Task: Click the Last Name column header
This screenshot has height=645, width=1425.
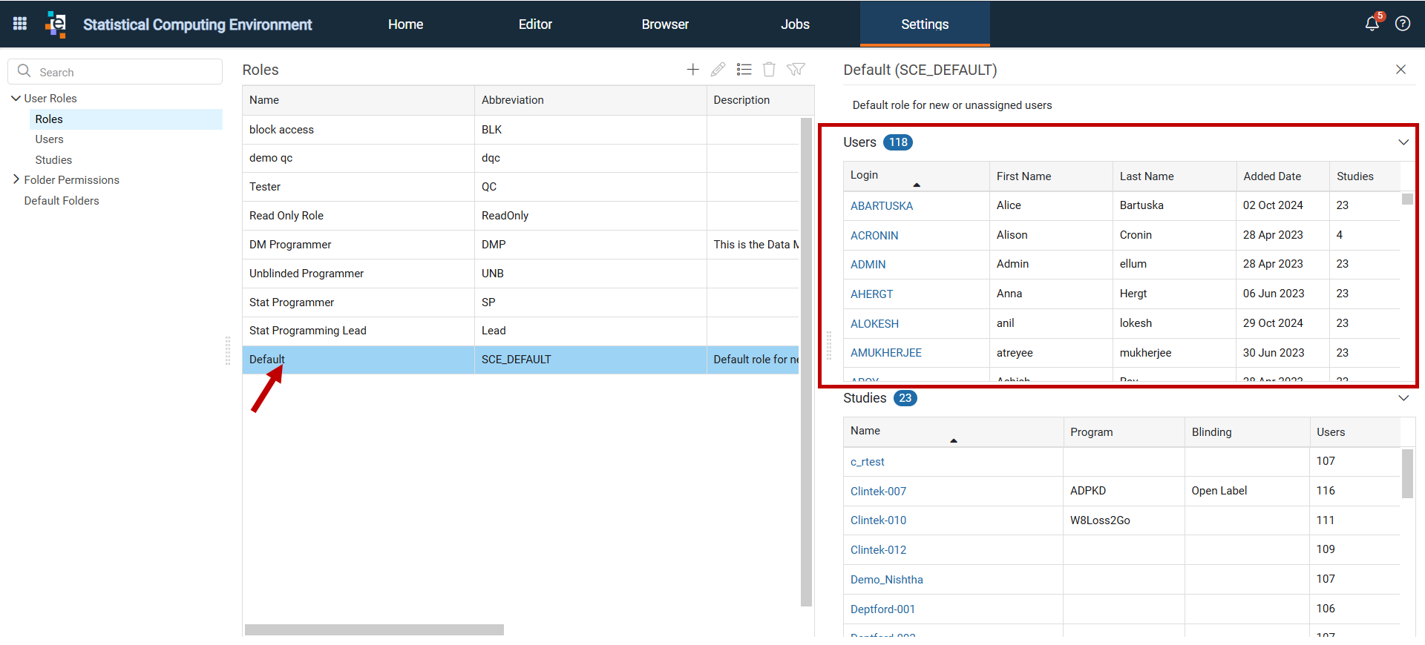Action: (1174, 176)
